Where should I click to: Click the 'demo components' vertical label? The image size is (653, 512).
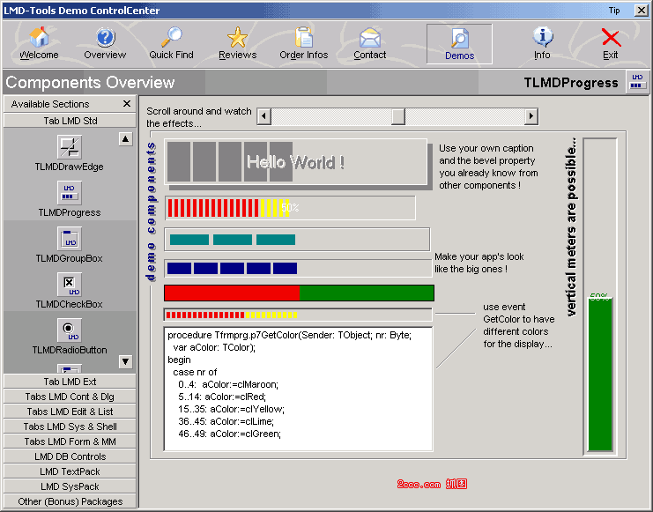click(152, 212)
